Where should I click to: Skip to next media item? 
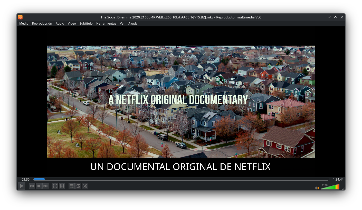45,186
